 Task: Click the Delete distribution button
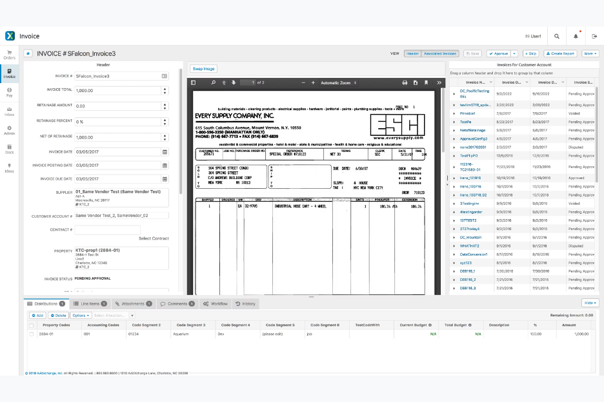59,316
